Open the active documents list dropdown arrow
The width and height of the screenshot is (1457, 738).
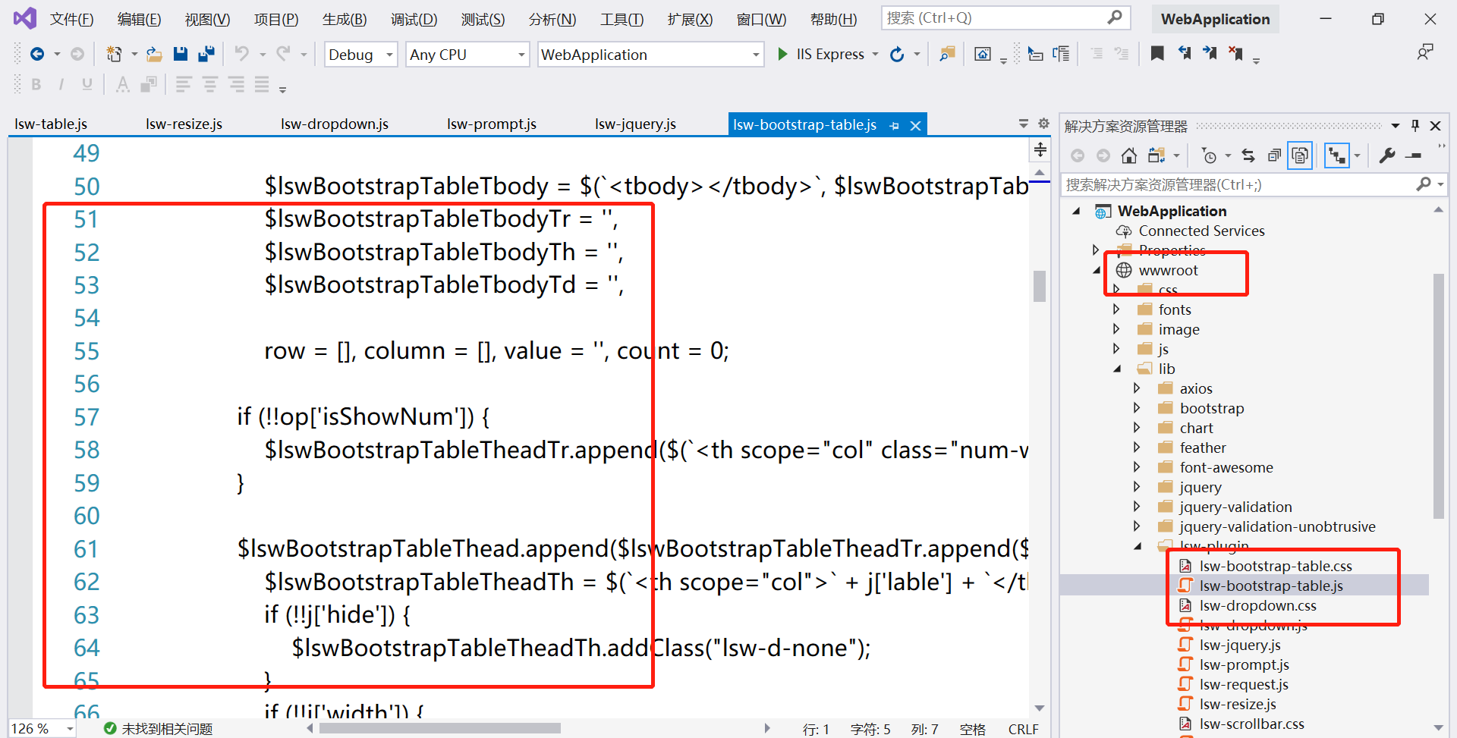[x=1023, y=124]
